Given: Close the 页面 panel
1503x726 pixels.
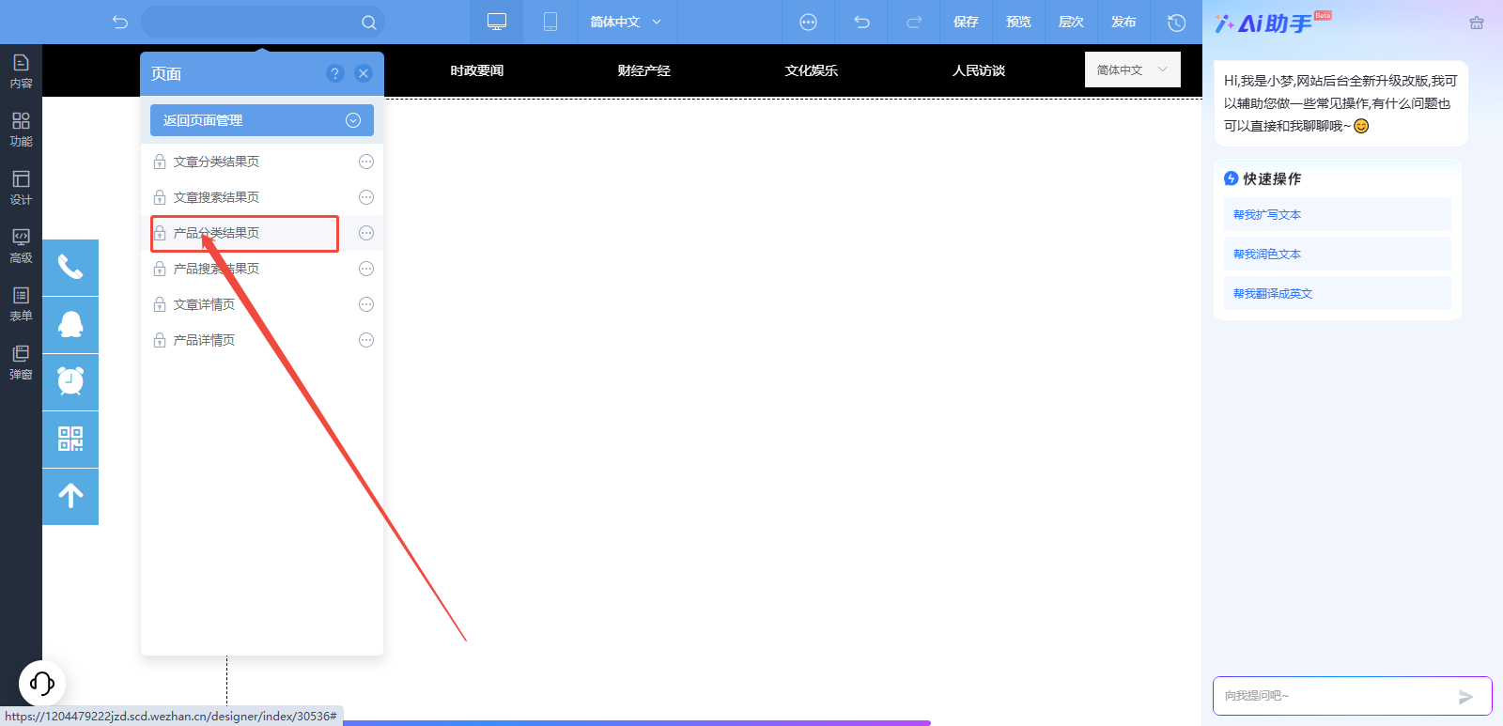Looking at the screenshot, I should (x=364, y=73).
